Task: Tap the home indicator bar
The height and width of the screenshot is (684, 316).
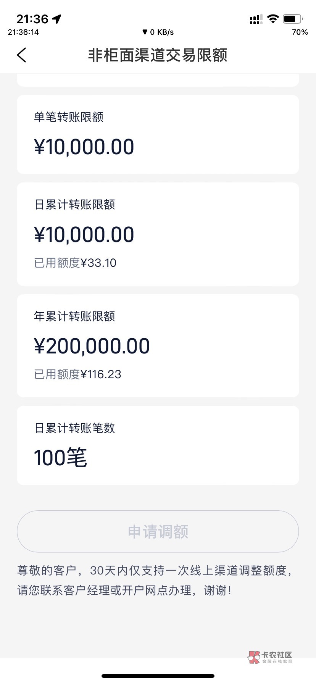Action: pyautogui.click(x=158, y=676)
